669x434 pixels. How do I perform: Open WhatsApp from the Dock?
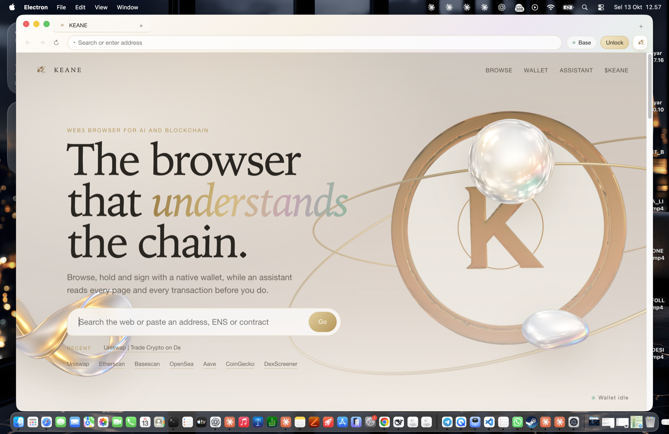517,422
